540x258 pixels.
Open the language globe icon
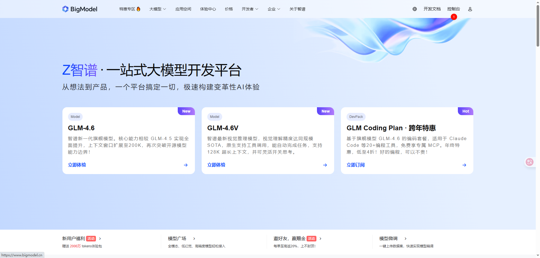tap(415, 9)
